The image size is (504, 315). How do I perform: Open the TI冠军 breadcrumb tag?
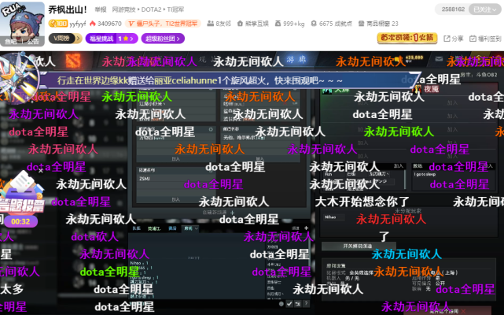point(175,9)
